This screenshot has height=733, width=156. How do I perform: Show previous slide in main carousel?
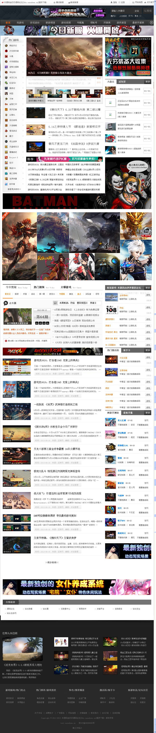[x=30, y=53]
